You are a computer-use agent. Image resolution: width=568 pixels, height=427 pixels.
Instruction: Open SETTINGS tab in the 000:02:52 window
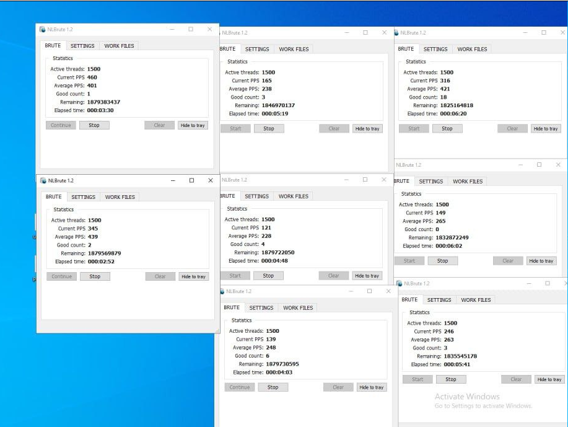pyautogui.click(x=84, y=197)
